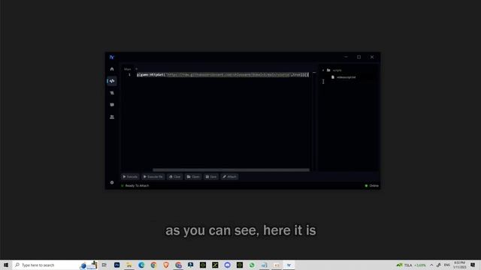Click the ENG language indicator

(447, 265)
